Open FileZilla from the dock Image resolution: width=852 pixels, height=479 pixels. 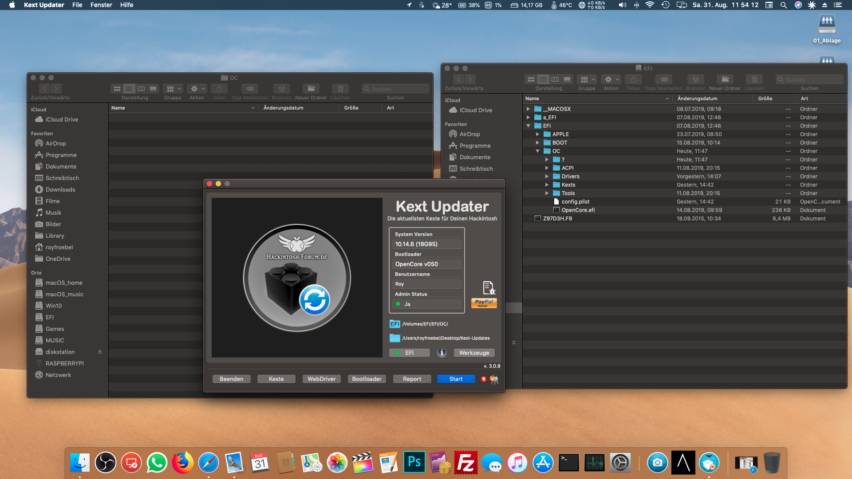coord(466,463)
